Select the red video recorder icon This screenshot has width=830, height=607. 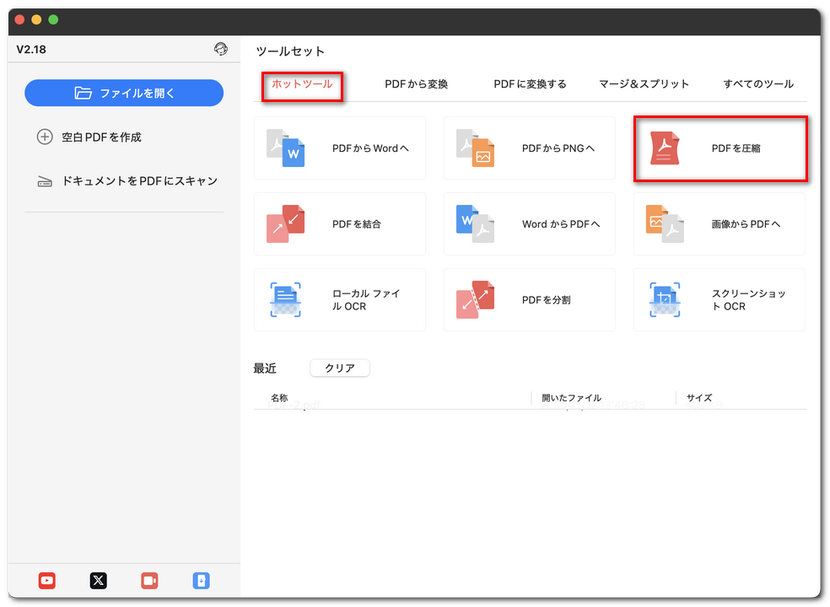[x=149, y=581]
